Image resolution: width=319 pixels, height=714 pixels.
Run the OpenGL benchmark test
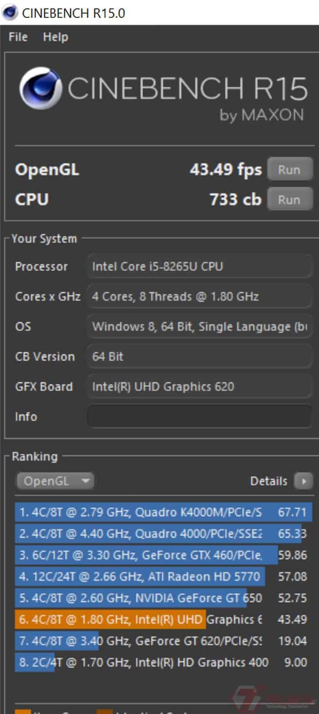click(x=289, y=170)
